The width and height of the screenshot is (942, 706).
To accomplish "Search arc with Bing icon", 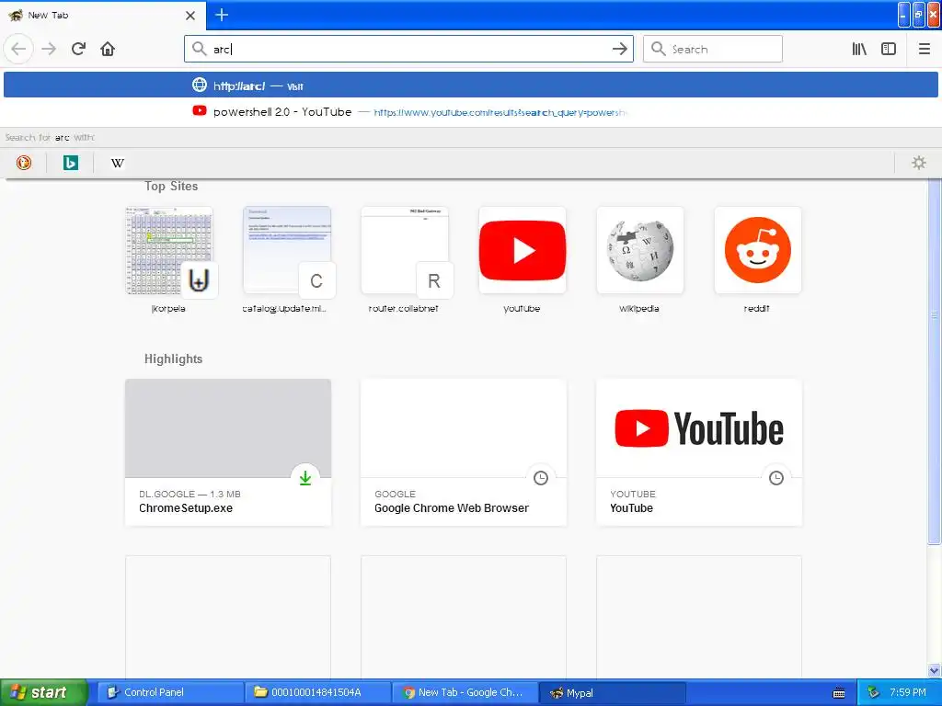I will 71,163.
